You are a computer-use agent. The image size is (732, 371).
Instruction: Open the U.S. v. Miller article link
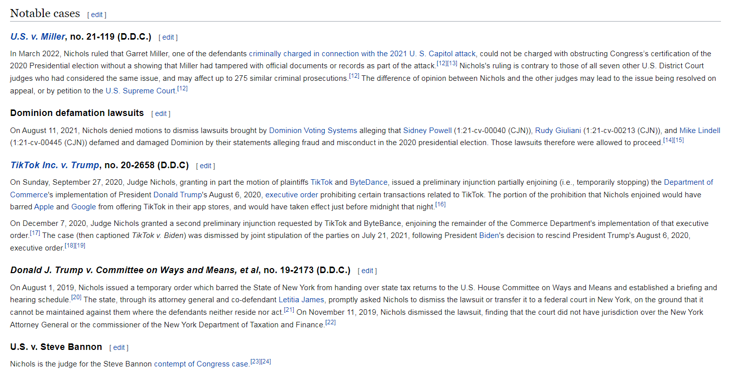[x=37, y=37]
